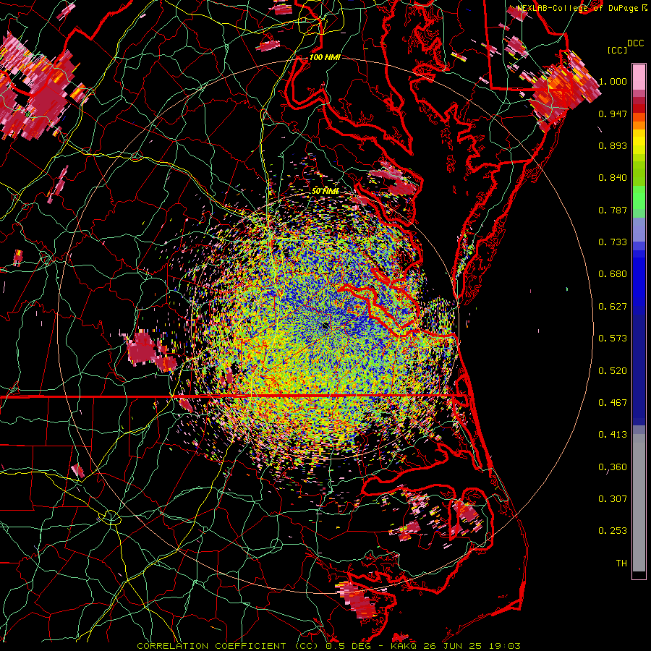
Task: Click the "26 JUN 25" date text
Action: [453, 646]
